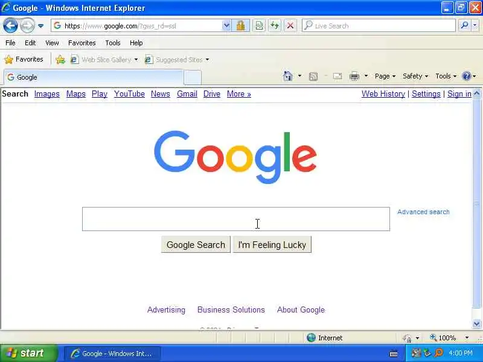
Task: Open the File menu
Action: pyautogui.click(x=10, y=43)
